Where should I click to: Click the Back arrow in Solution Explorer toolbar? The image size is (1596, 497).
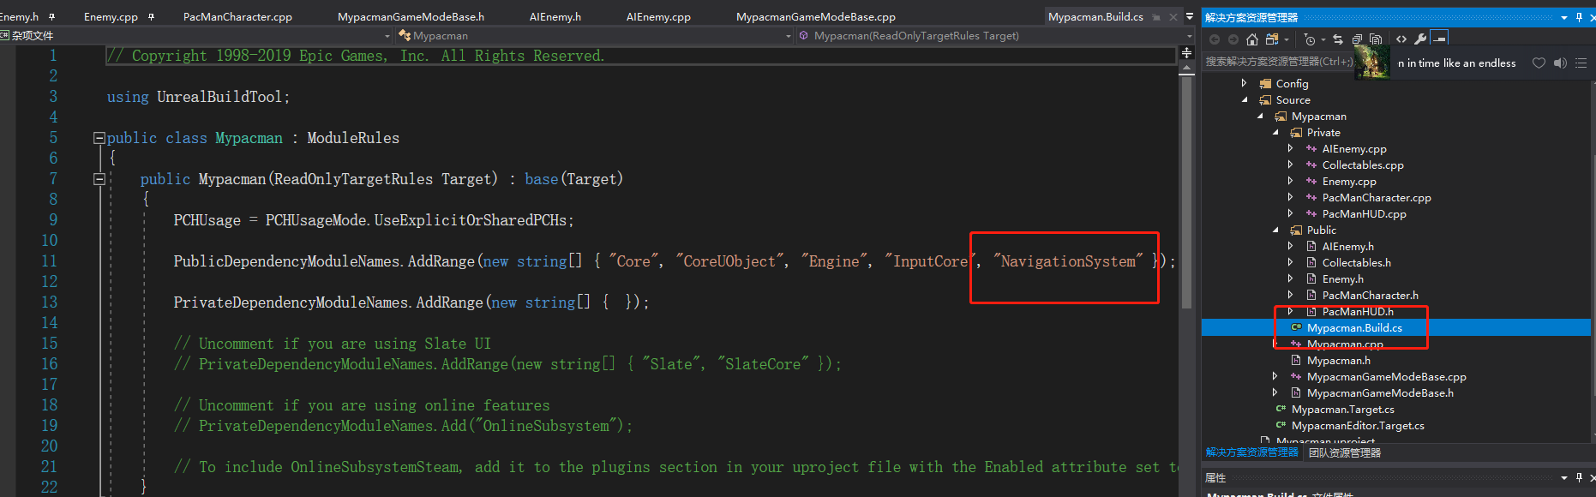1215,39
